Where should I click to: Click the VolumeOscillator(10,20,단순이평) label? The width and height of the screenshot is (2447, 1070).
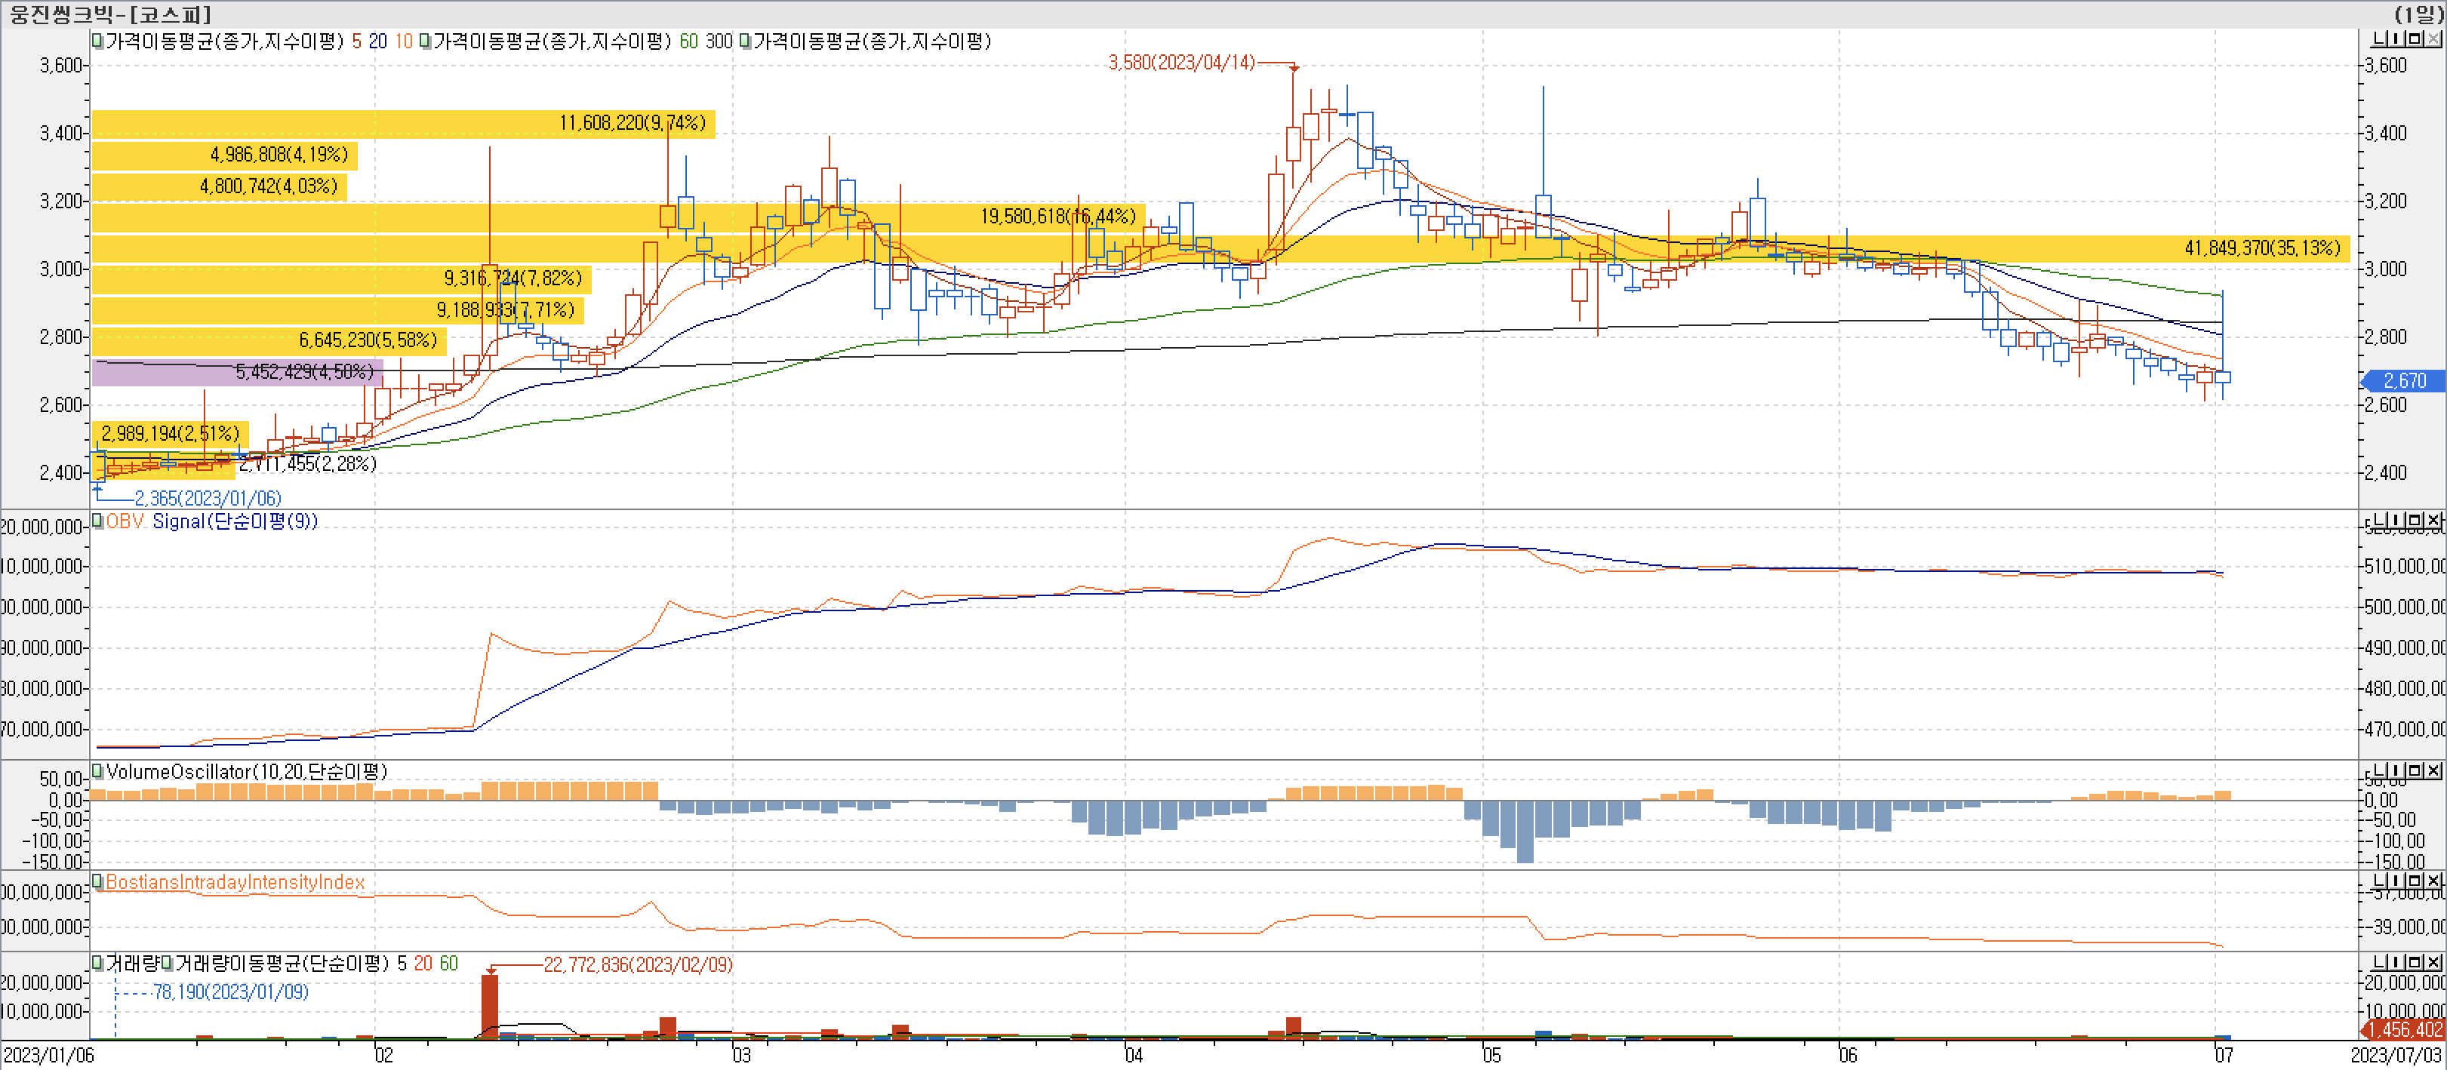[247, 771]
